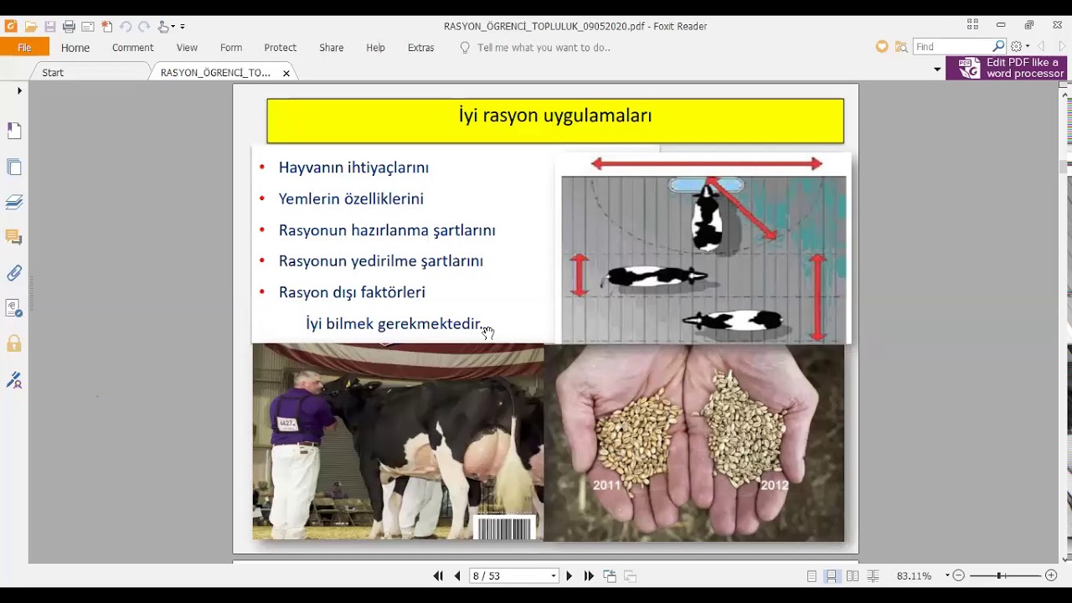The image size is (1072, 603).
Task: Open a file using the folder icon
Action: (x=30, y=27)
